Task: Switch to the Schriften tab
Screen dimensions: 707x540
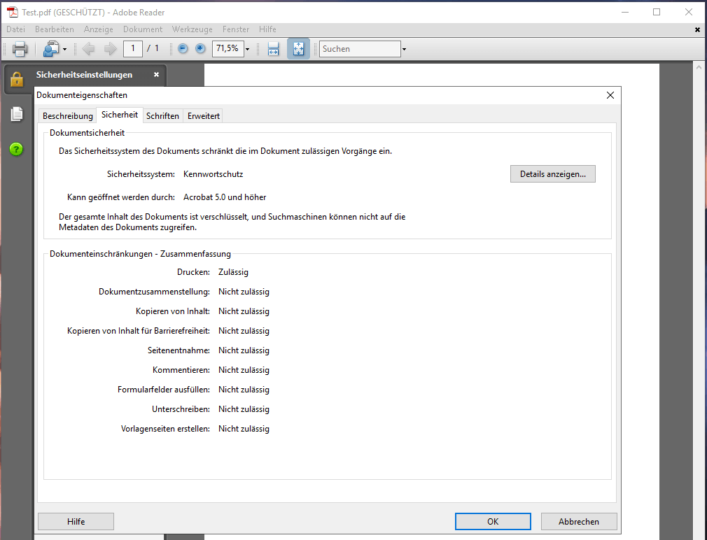Action: point(163,115)
